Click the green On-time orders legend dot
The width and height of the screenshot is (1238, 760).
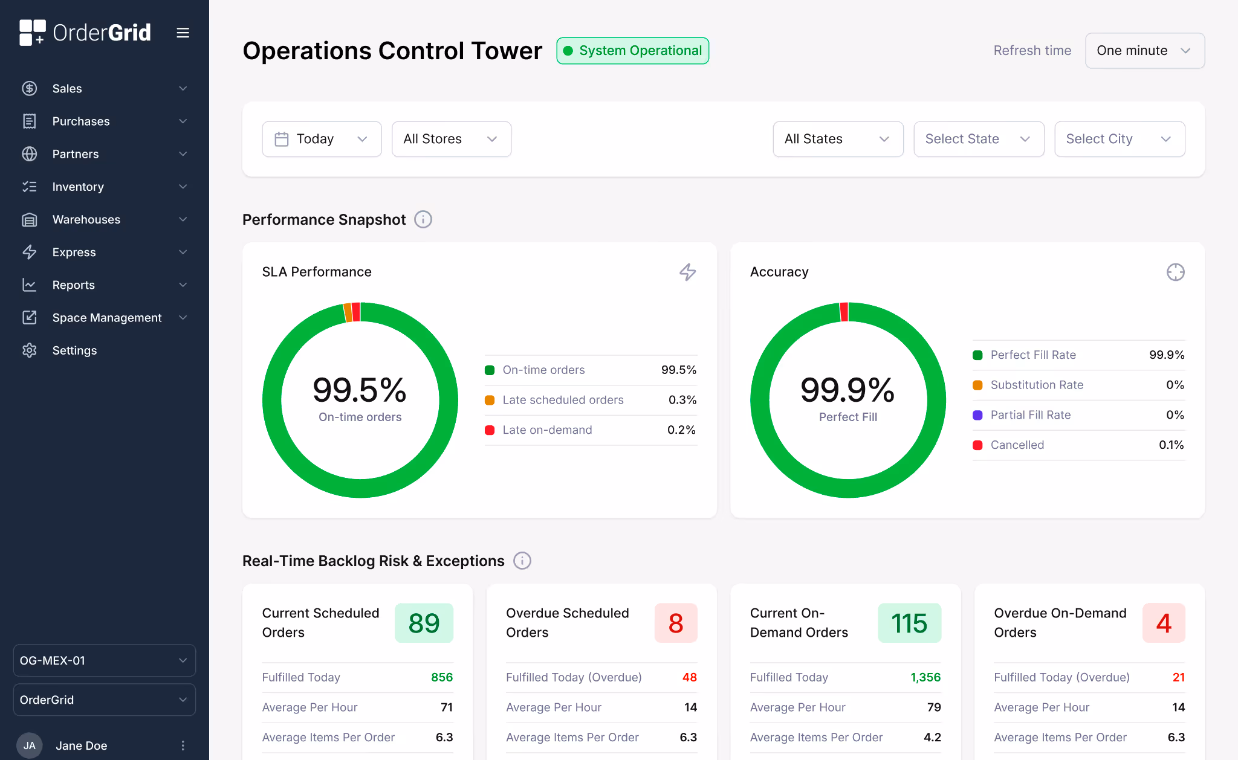coord(490,370)
